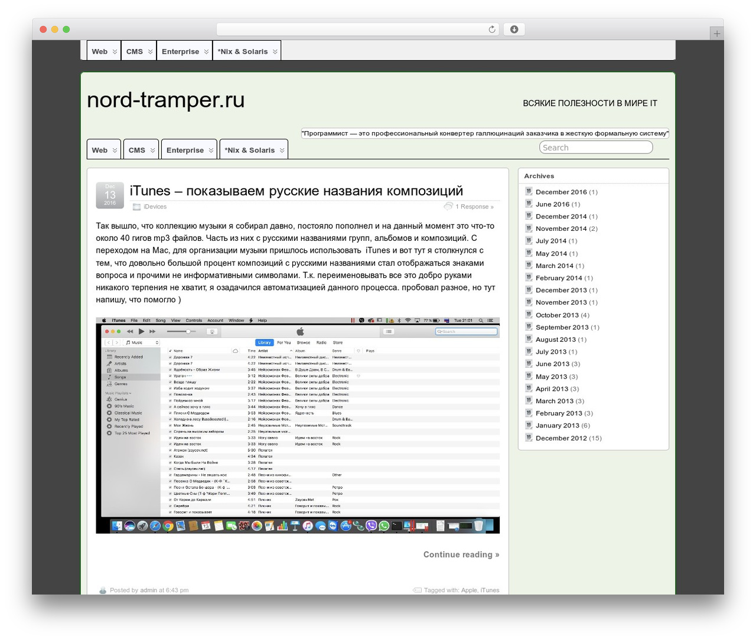Click the Dec 13 2016 date badge
756x640 pixels.
110,195
